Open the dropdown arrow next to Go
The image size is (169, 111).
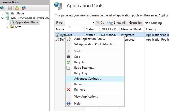tap(107, 23)
